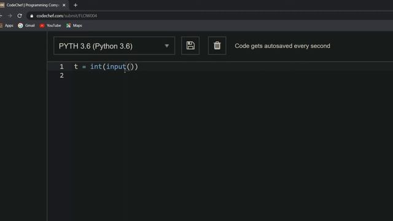Open the Gmail bookmark
The width and height of the screenshot is (393, 221).
(x=26, y=26)
